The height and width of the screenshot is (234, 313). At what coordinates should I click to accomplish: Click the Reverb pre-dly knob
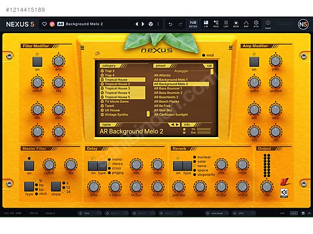[178, 187]
